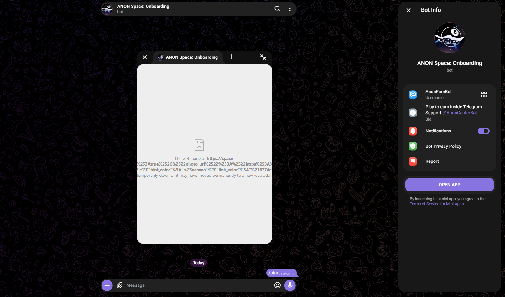Focus the Message input field
505x297 pixels.
(x=197, y=285)
